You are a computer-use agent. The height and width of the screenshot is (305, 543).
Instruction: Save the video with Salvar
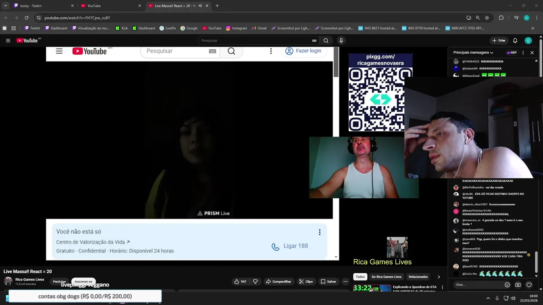328,281
